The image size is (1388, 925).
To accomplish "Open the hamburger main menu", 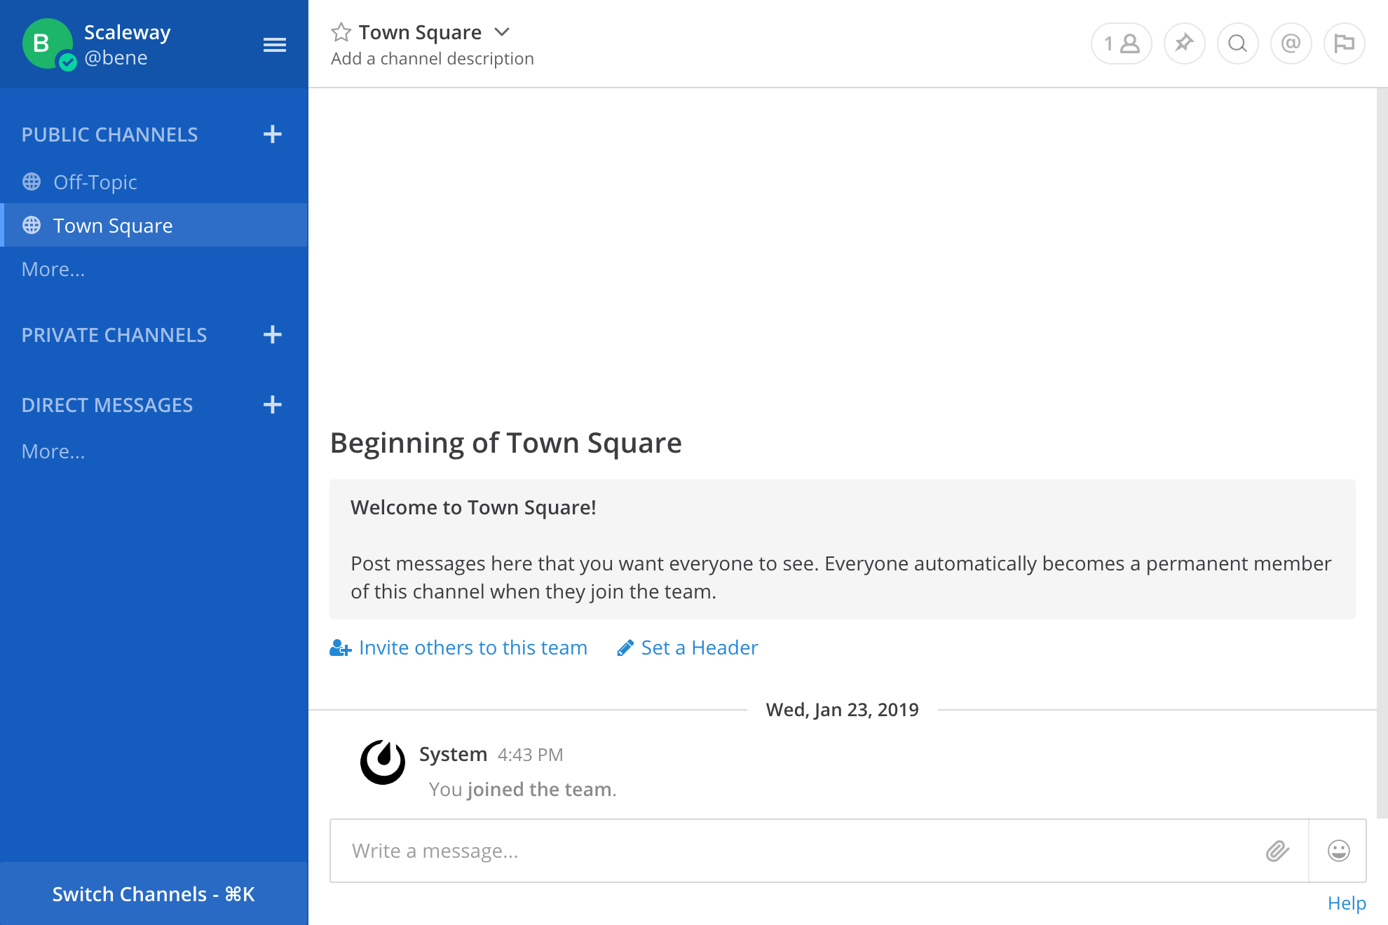I will [274, 45].
